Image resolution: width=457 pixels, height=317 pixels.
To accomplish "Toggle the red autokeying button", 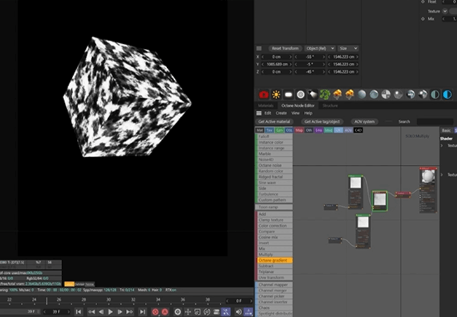I will point(165,312).
